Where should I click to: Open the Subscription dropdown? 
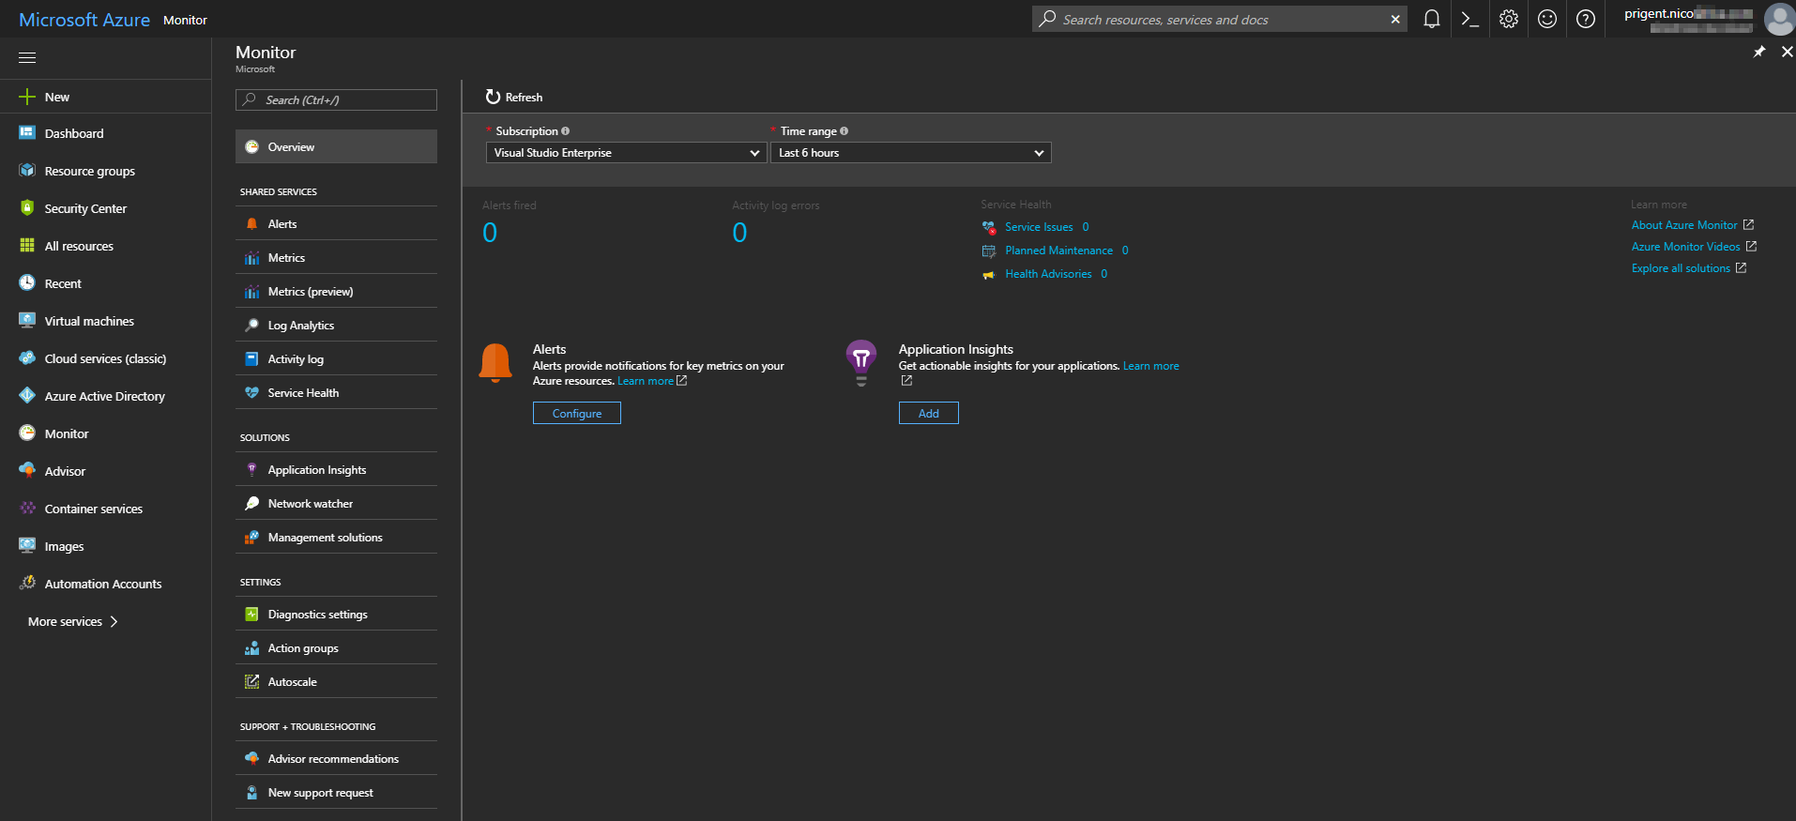[x=626, y=153]
